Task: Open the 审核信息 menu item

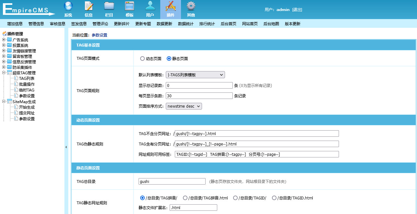Action: pos(58,24)
